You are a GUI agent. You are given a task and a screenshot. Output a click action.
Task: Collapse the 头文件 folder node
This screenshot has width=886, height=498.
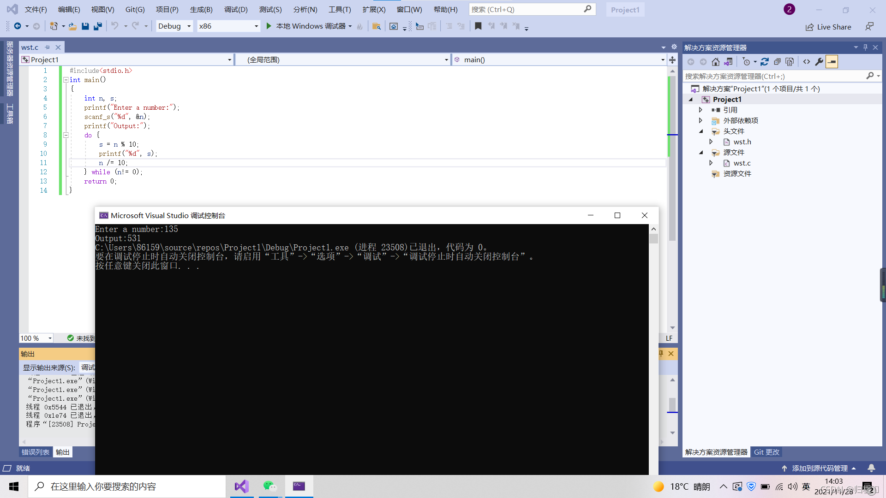click(x=701, y=131)
